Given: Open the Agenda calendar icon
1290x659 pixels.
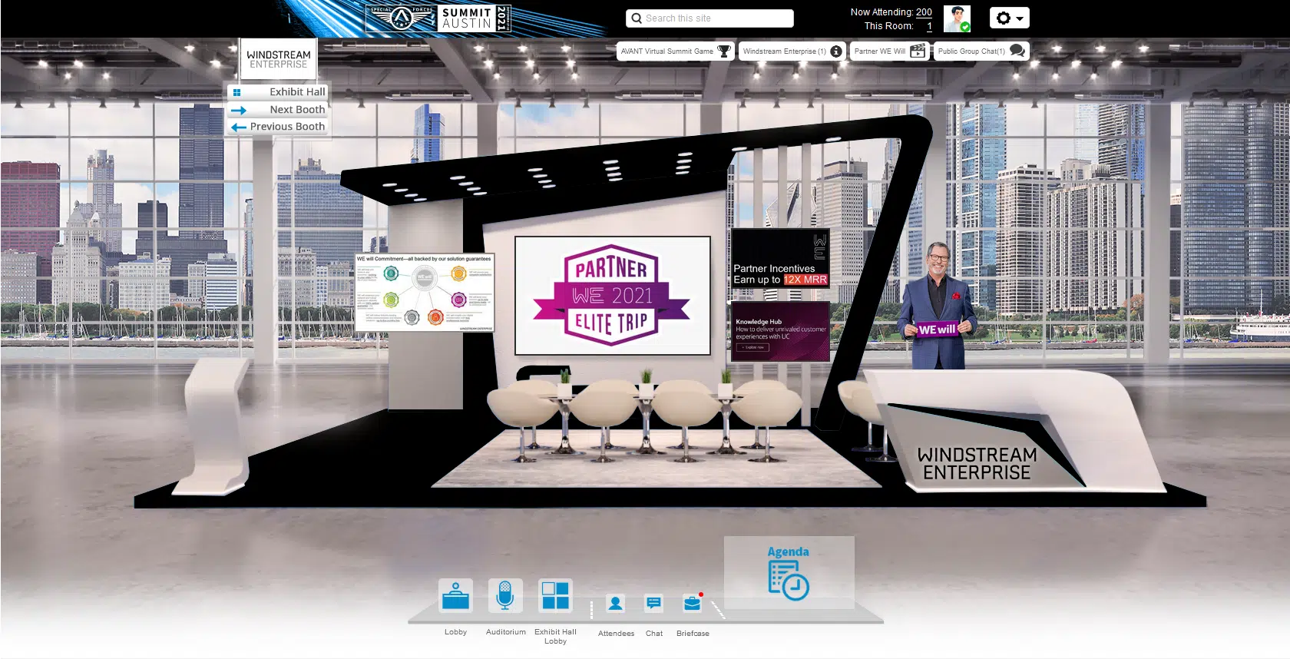Looking at the screenshot, I should point(789,581).
